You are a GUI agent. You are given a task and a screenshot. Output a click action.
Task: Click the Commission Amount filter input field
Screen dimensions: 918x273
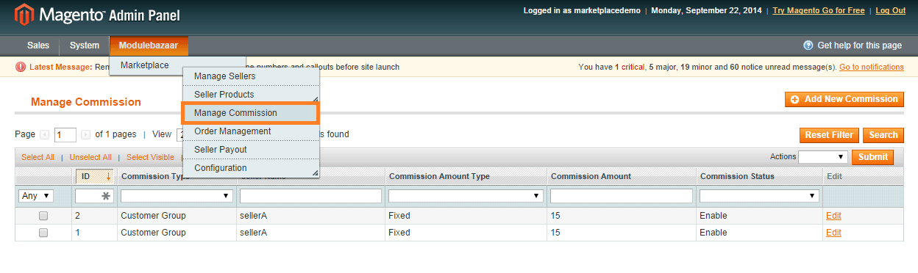click(x=622, y=196)
